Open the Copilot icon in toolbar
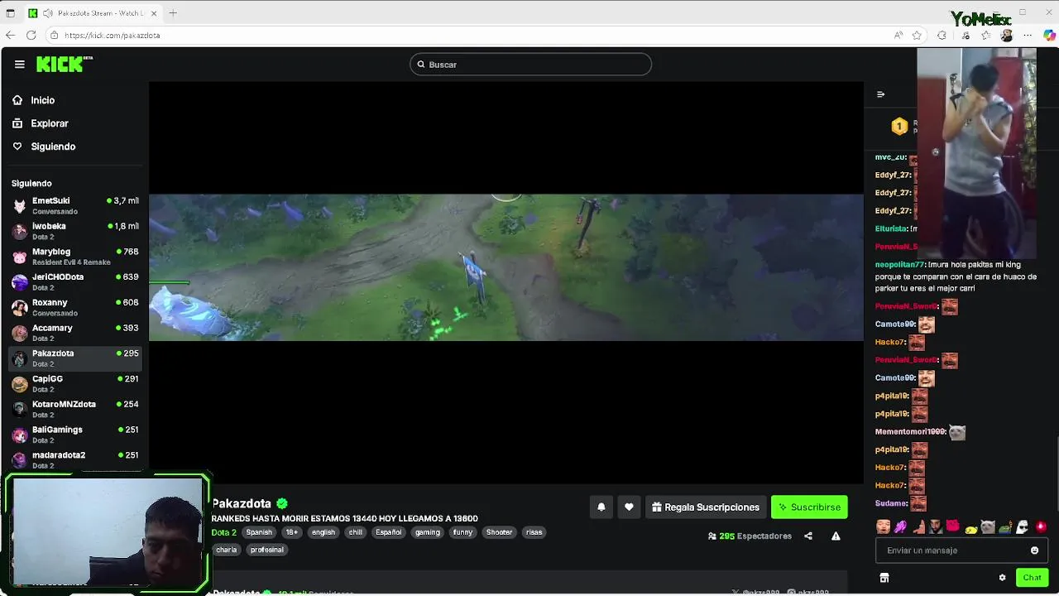Viewport: 1059px width, 596px height. point(1049,36)
